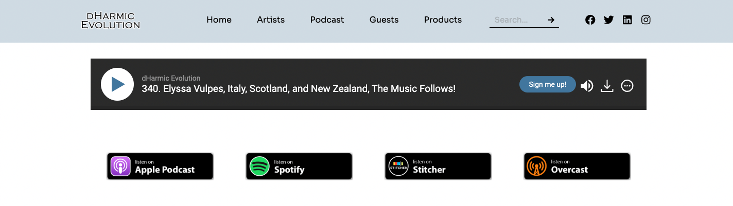This screenshot has width=733, height=206.
Task: Open the Podcast menu item
Action: click(x=327, y=20)
